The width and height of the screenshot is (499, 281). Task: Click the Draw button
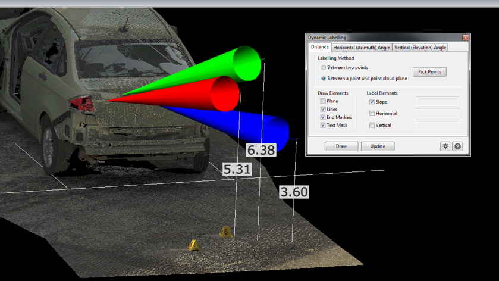pos(341,146)
